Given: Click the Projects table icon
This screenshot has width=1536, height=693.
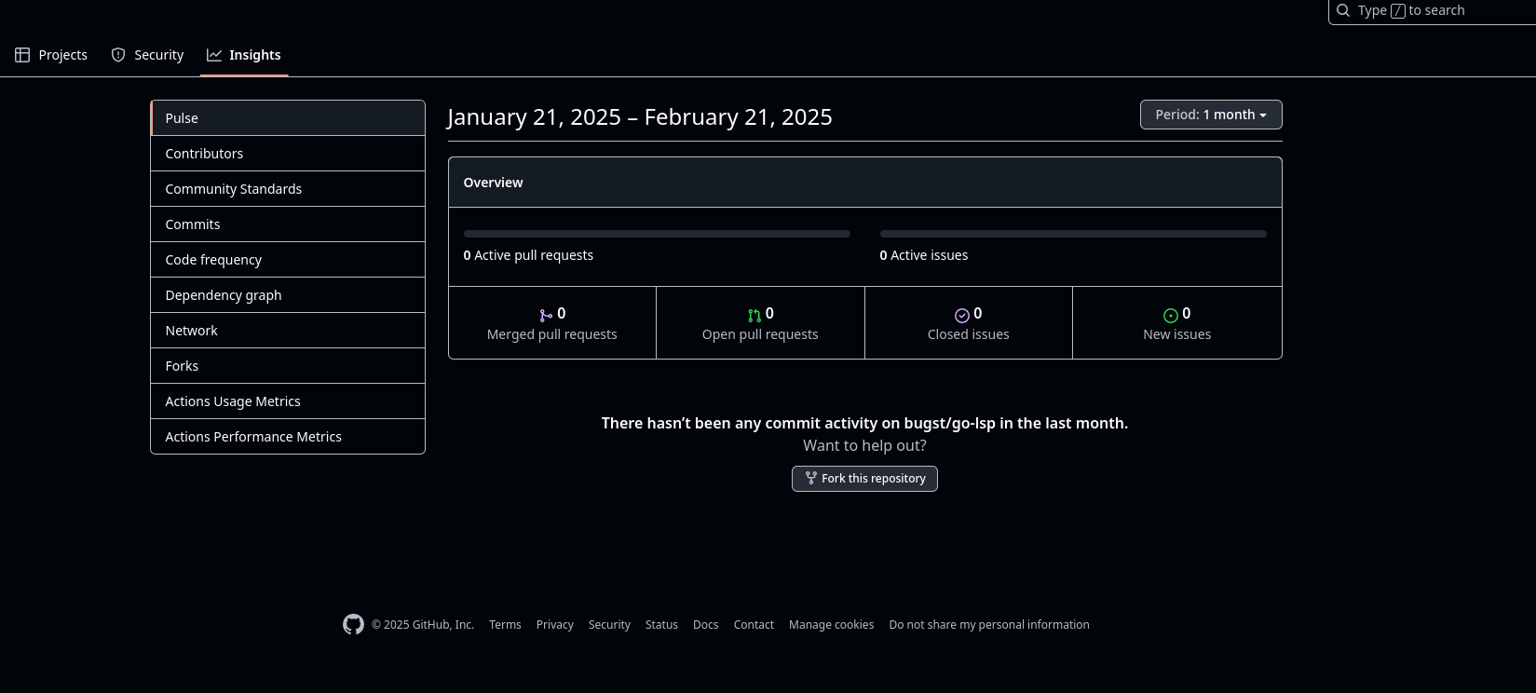Looking at the screenshot, I should point(22,55).
